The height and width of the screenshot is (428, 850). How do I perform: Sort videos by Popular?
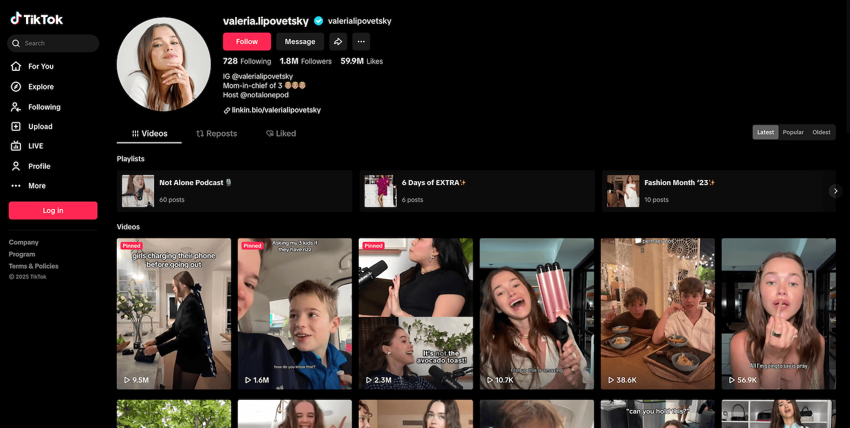coord(793,132)
